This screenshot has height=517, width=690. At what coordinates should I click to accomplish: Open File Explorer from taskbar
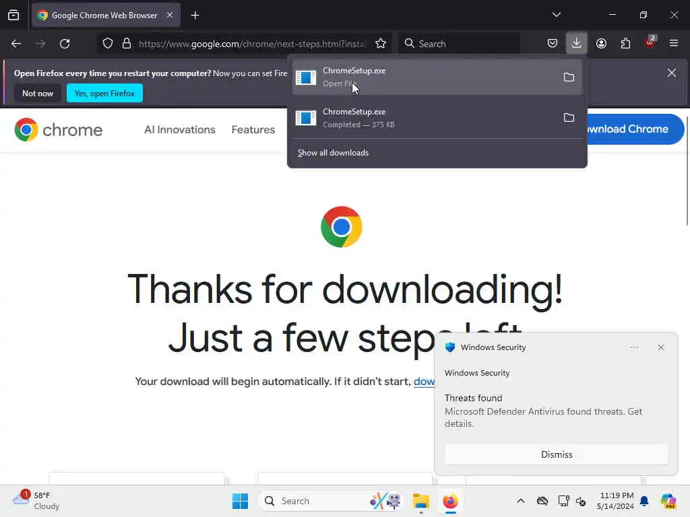(x=420, y=501)
